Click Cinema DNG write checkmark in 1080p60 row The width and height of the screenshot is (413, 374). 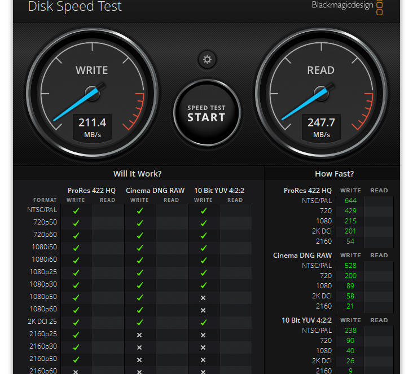click(x=140, y=310)
